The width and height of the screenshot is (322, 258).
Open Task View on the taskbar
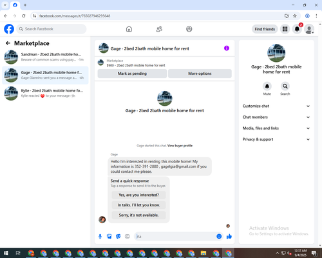18,253
